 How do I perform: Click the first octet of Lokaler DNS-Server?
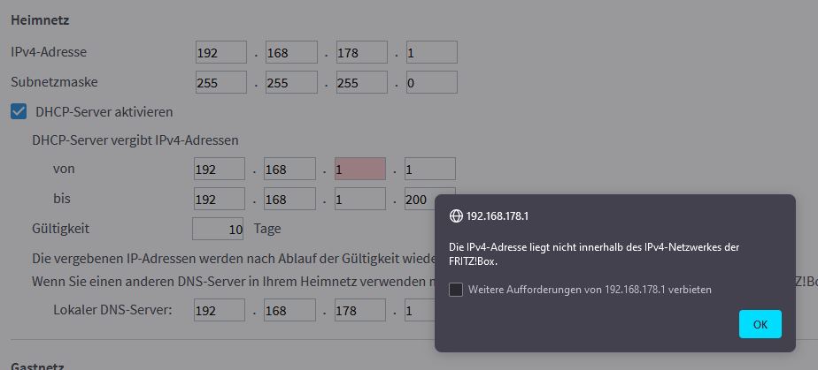[x=220, y=310]
